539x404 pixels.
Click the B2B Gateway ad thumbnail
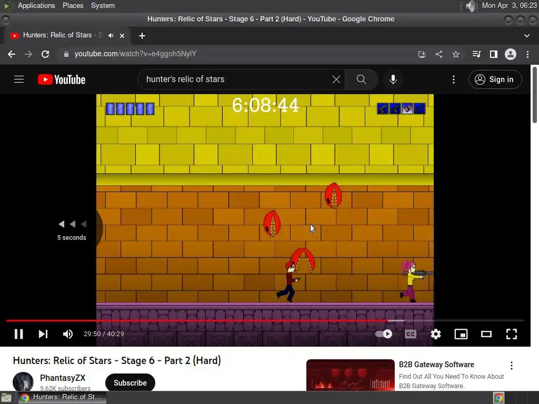[x=350, y=375]
